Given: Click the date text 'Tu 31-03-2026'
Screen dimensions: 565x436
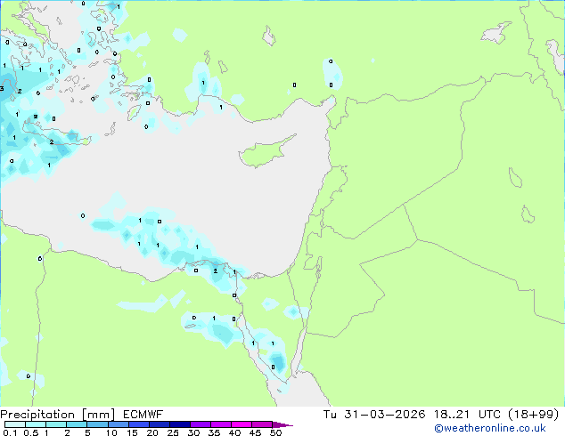Looking at the screenshot, I should tap(374, 415).
